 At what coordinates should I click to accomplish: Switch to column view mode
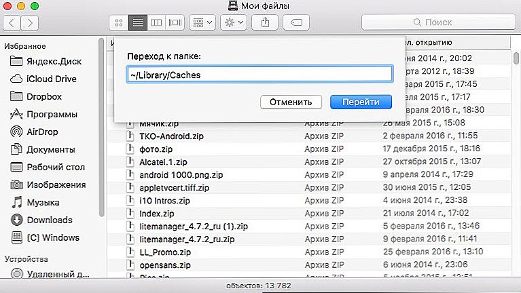[x=156, y=22]
